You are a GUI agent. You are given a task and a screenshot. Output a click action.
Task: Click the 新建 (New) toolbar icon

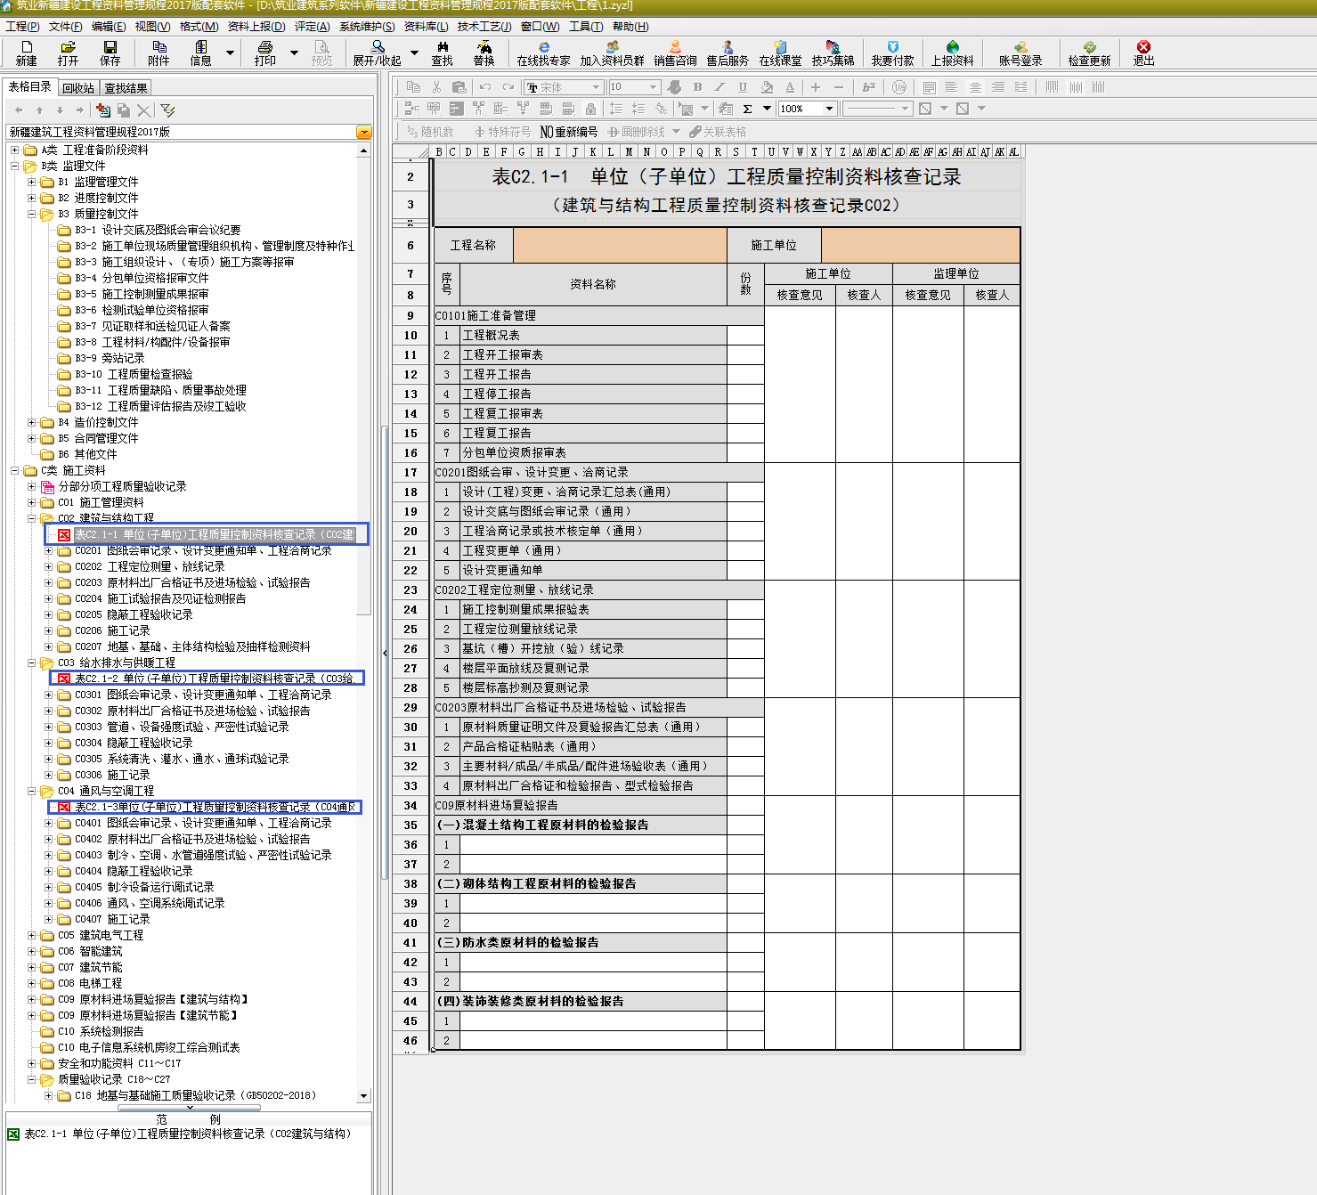click(x=26, y=53)
